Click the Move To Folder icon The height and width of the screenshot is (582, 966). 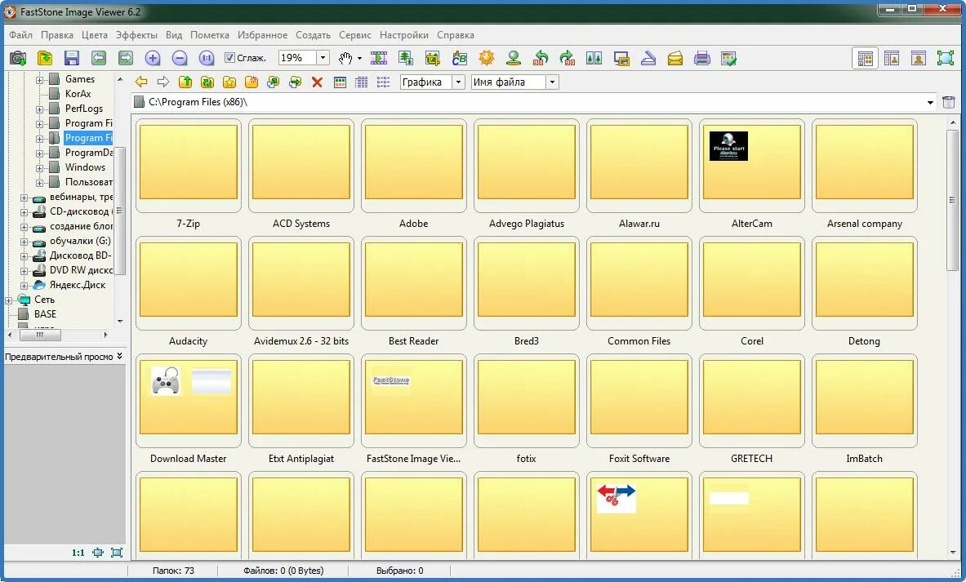click(x=295, y=82)
